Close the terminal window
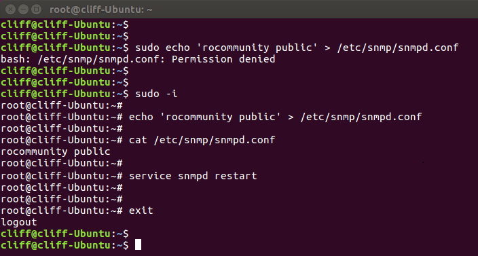 click(x=10, y=10)
